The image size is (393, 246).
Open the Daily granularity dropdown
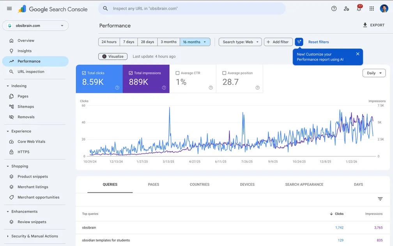tap(374, 73)
